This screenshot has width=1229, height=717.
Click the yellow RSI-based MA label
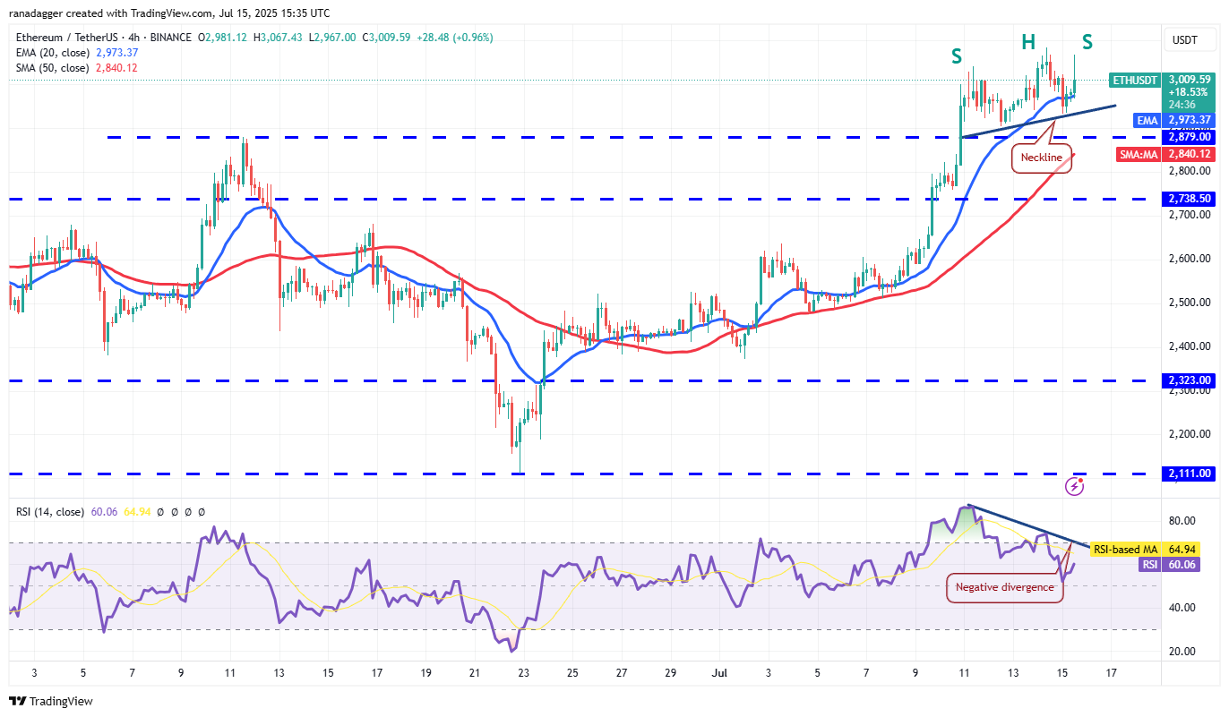tap(1125, 549)
